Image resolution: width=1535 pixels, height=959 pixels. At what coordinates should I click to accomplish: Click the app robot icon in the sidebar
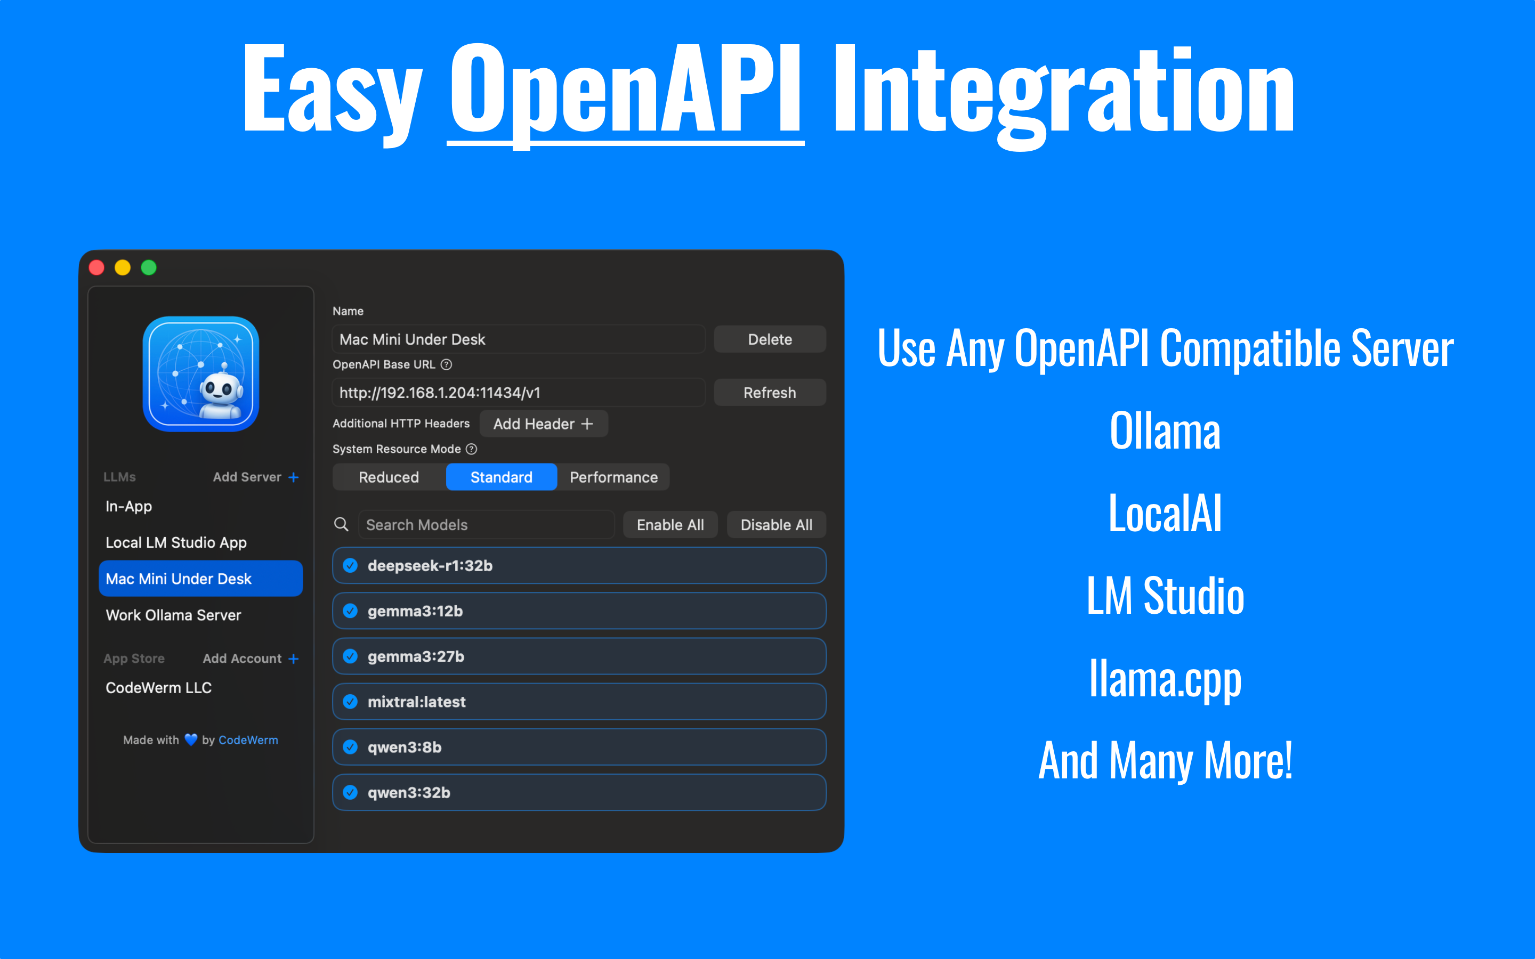point(200,374)
